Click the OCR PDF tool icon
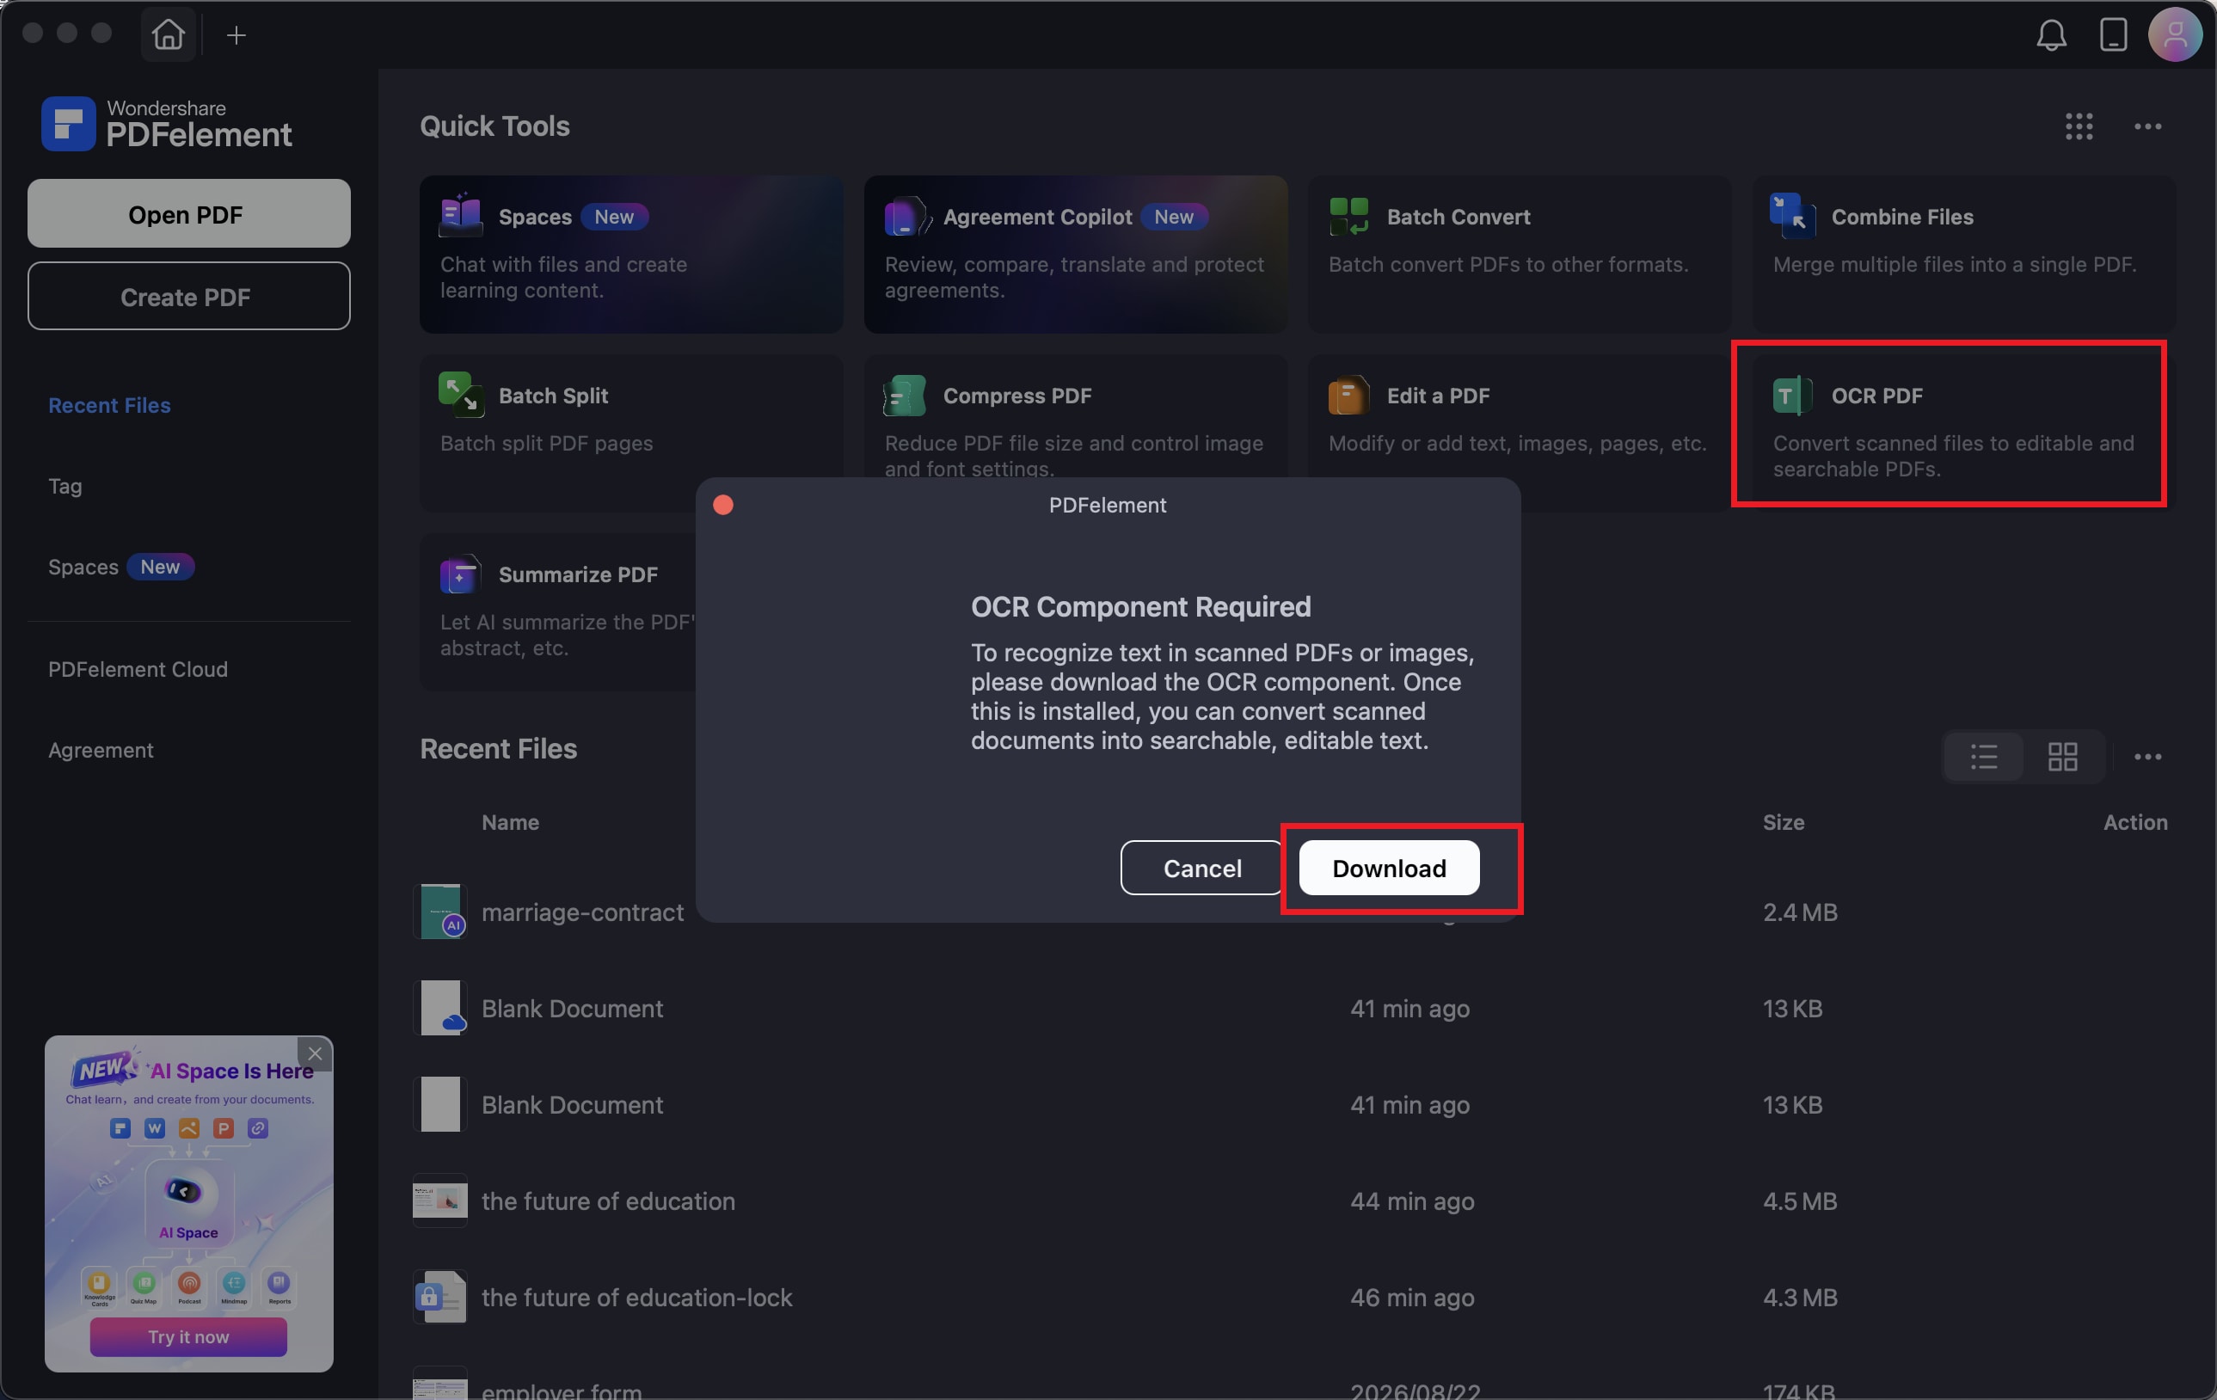 (1792, 395)
